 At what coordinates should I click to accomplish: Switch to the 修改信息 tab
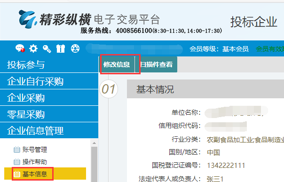tap(117, 64)
